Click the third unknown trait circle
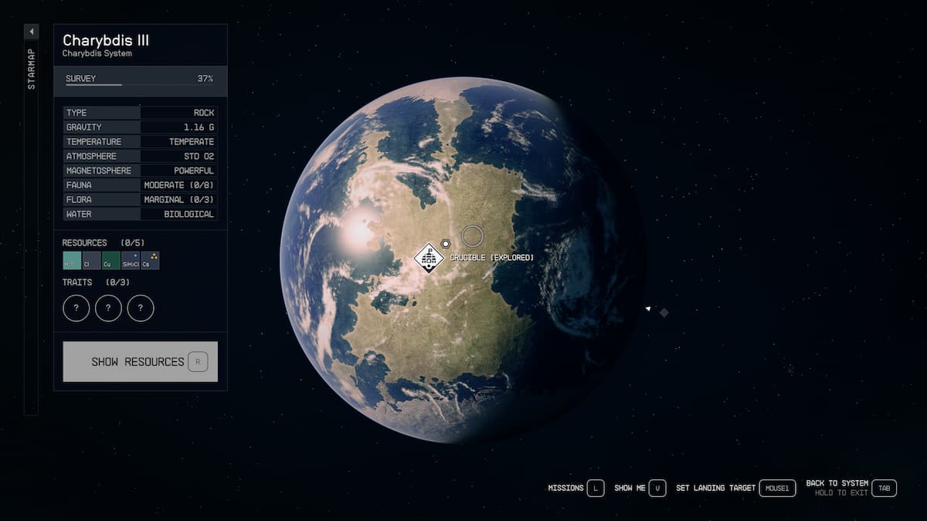The width and height of the screenshot is (927, 521). (141, 308)
